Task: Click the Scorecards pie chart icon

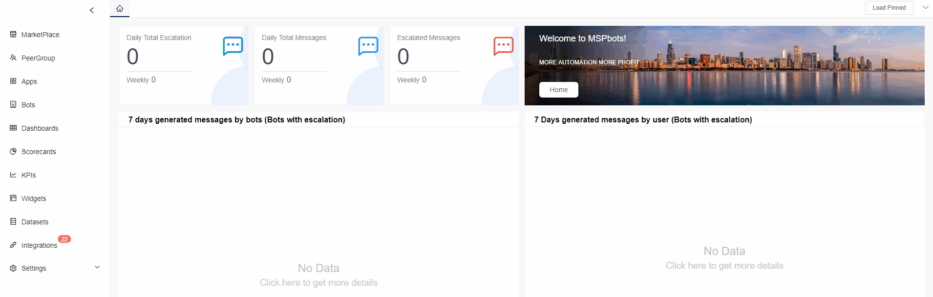Action: tap(13, 152)
